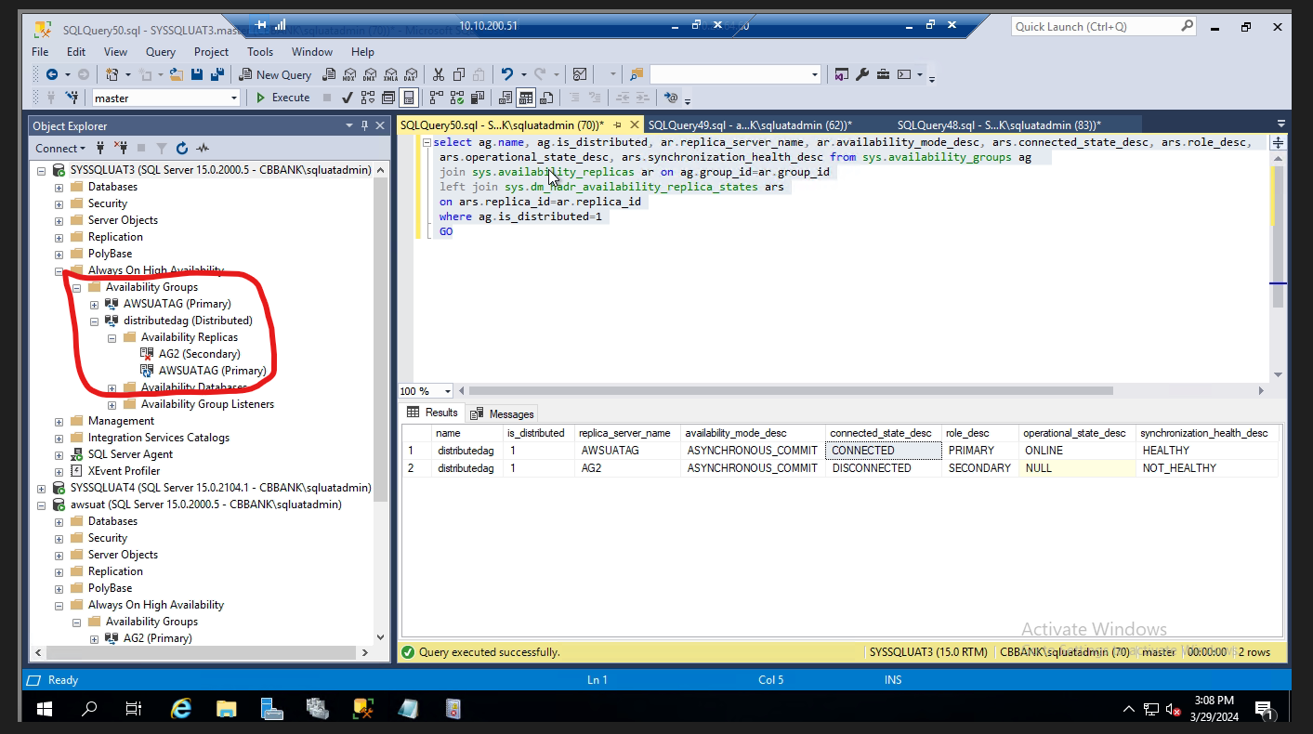The width and height of the screenshot is (1313, 734).
Task: Open the master database dropdown
Action: 234,98
